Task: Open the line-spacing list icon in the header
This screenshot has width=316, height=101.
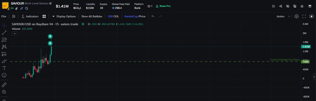Action: (273, 6)
